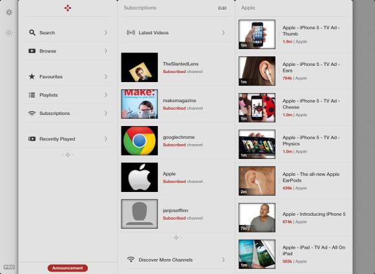Image resolution: width=375 pixels, height=274 pixels.
Task: Click the Favourites star icon
Action: point(32,76)
